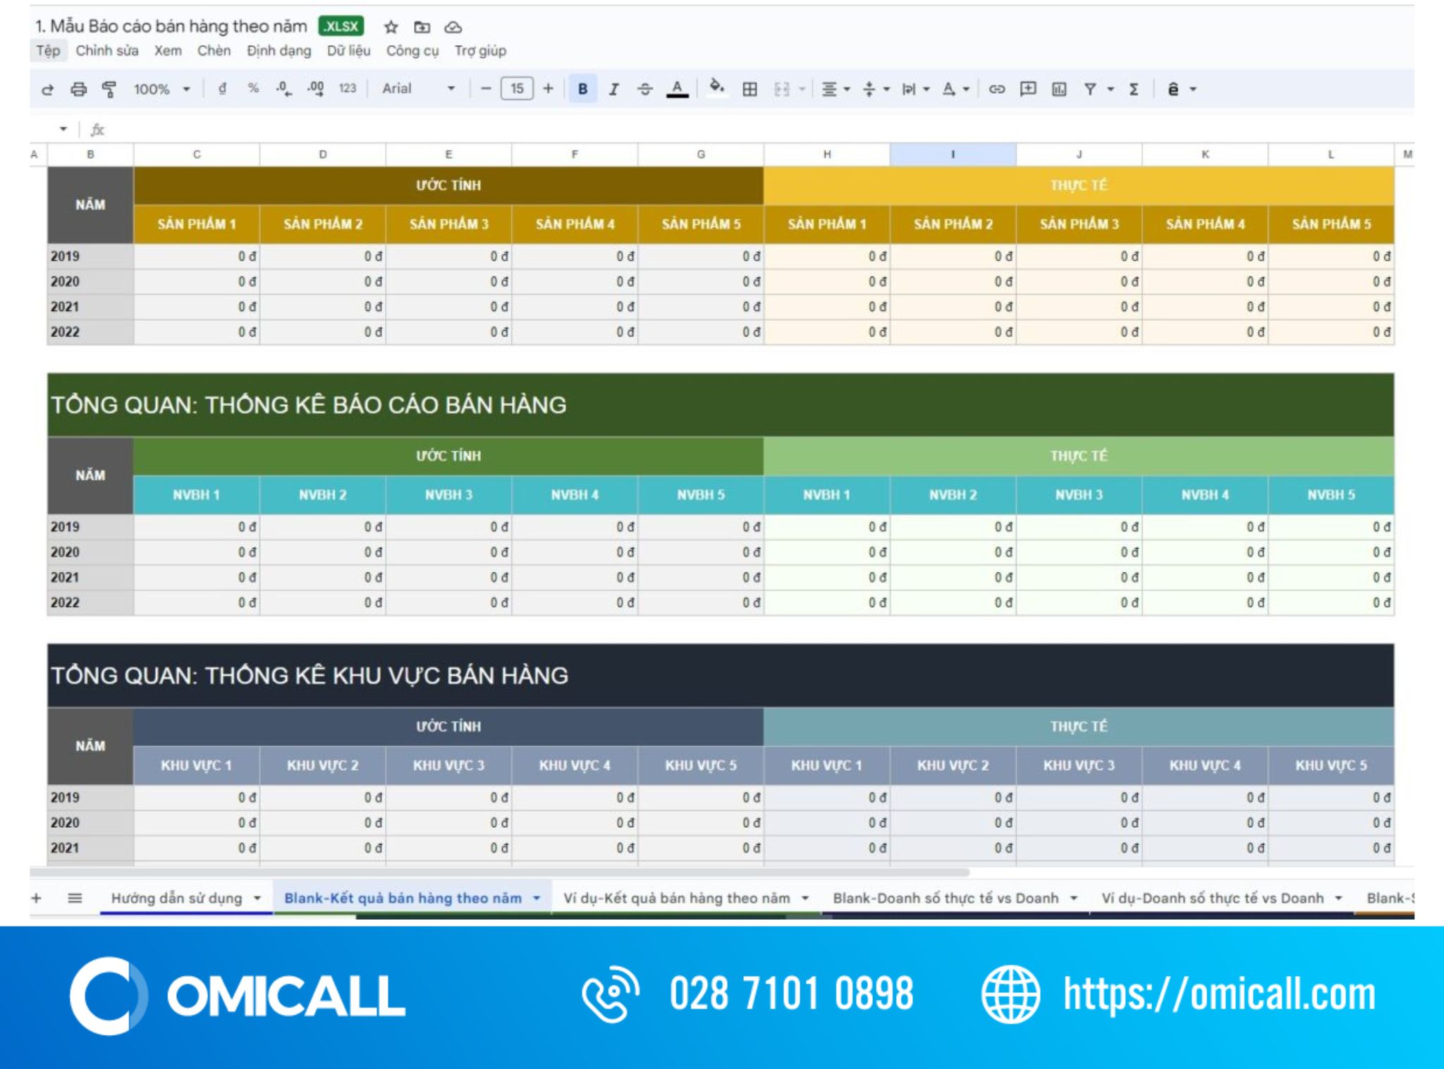The image size is (1444, 1069).
Task: Open filter views dropdown arrow
Action: 1110,89
